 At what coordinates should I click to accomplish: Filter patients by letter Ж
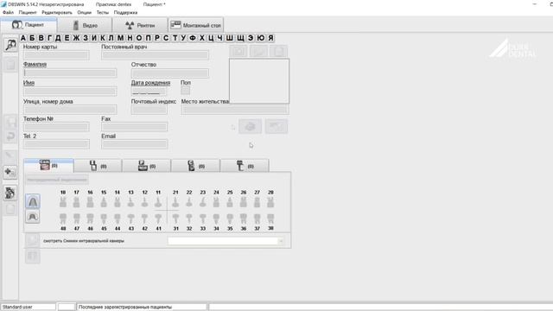(x=76, y=38)
